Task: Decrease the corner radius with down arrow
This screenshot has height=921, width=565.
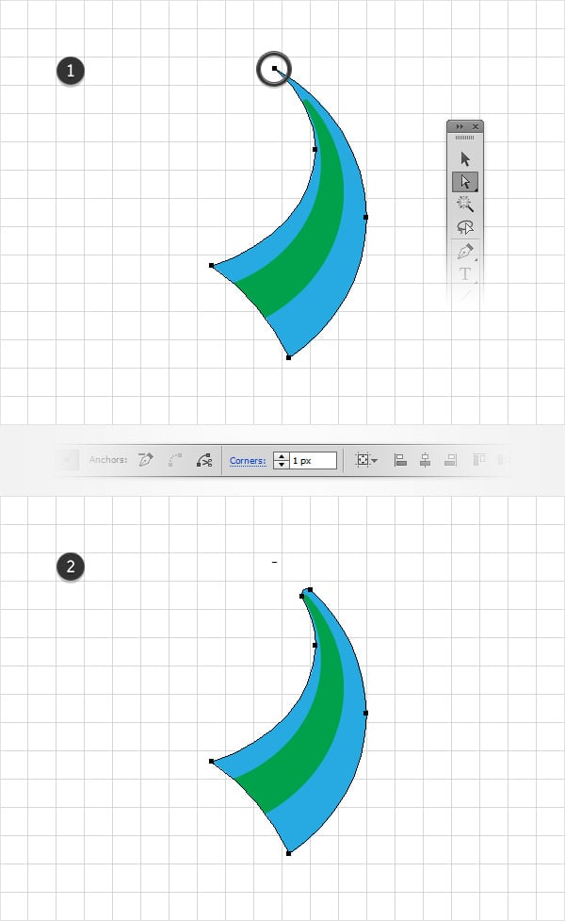Action: (x=282, y=465)
